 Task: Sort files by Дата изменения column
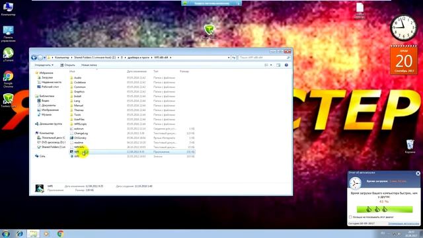click(x=137, y=71)
